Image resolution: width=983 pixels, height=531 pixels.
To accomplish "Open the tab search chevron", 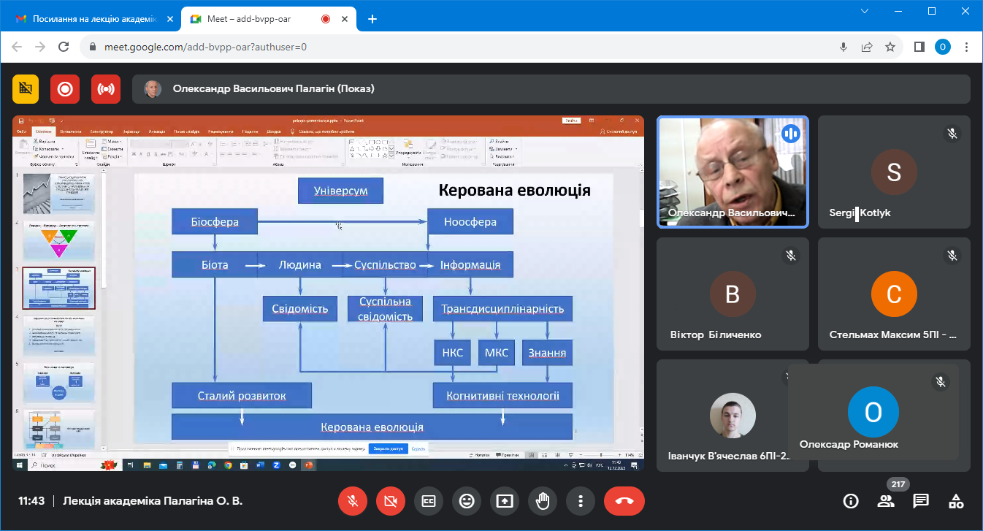I will [865, 11].
